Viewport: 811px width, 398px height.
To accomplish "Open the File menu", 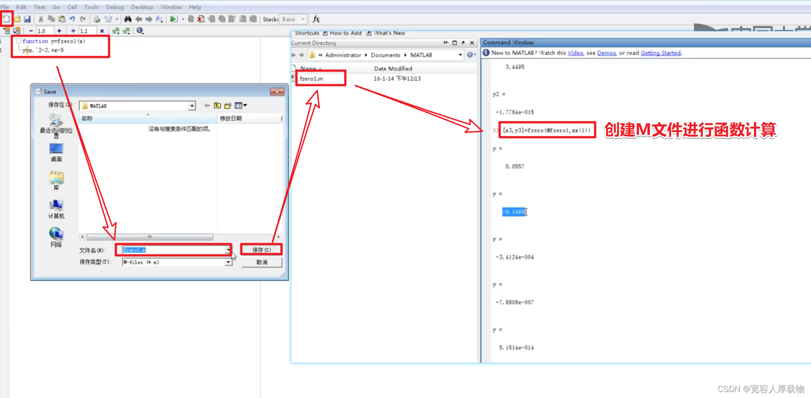I will click(5, 7).
